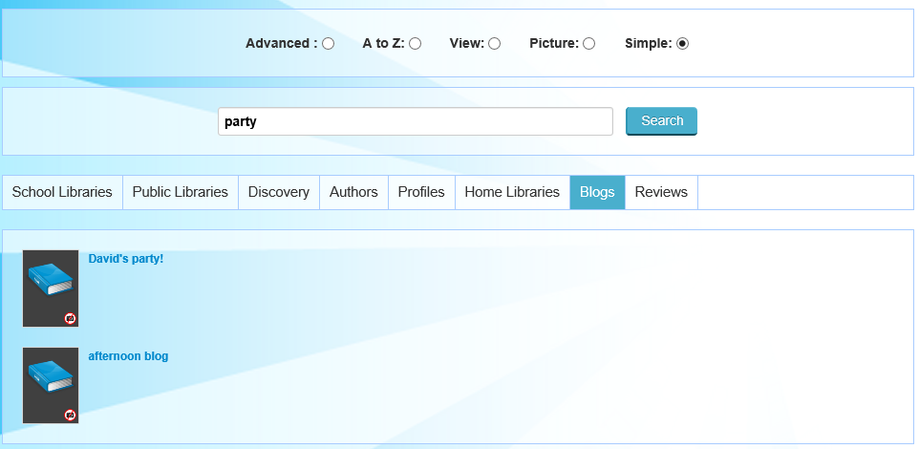This screenshot has width=919, height=449.
Task: Select the Advanced search radio button
Action: (x=329, y=44)
